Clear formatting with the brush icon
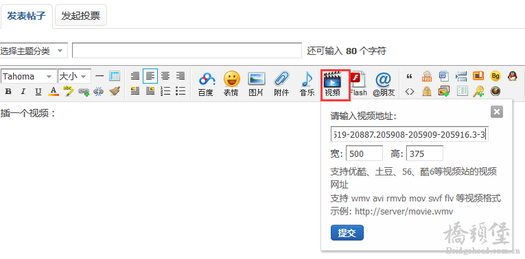The height and width of the screenshot is (259, 525). pyautogui.click(x=115, y=91)
